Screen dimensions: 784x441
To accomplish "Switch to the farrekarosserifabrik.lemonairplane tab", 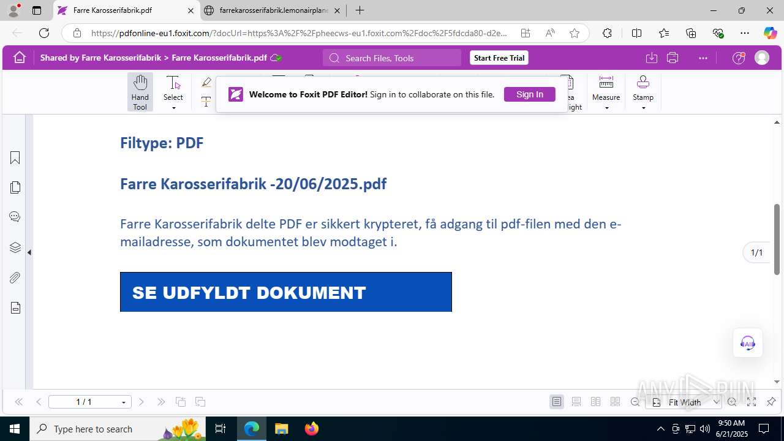I will coord(274,10).
